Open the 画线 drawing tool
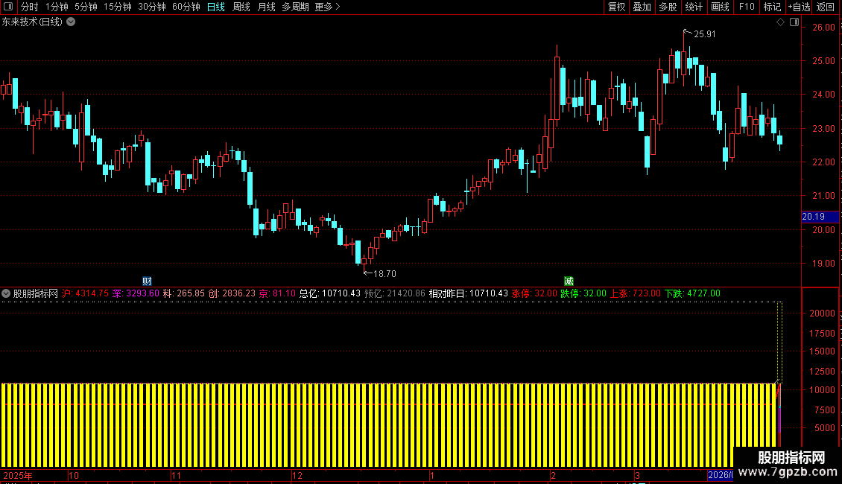The width and height of the screenshot is (842, 484). [720, 7]
